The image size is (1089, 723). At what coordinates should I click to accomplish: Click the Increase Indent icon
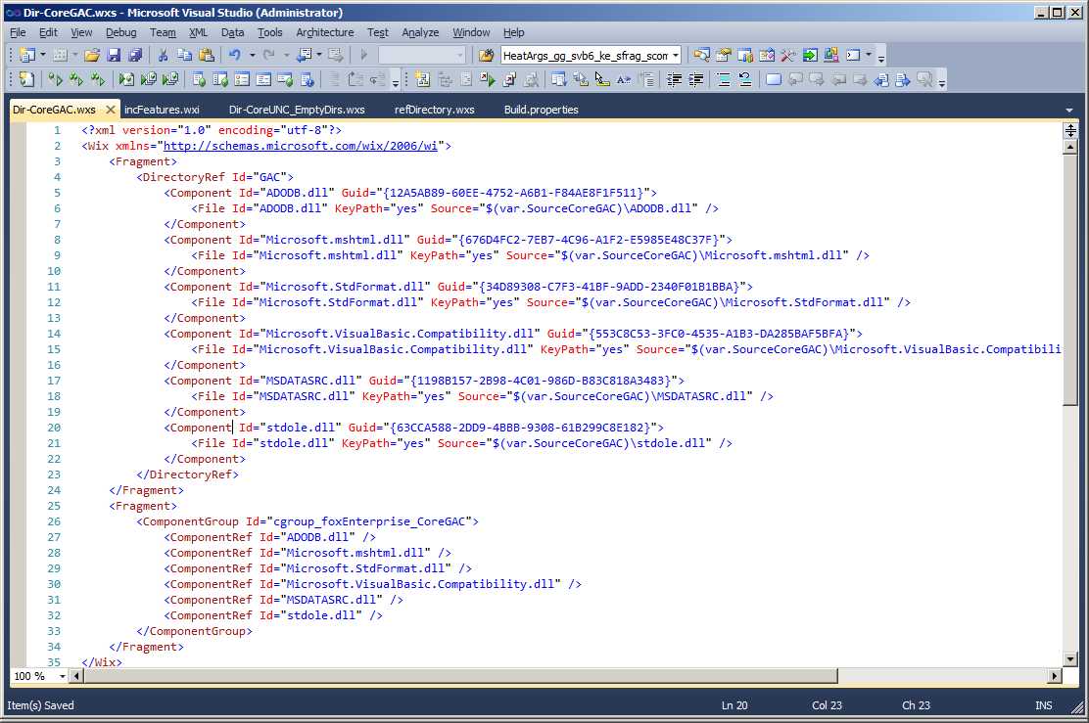click(x=695, y=80)
